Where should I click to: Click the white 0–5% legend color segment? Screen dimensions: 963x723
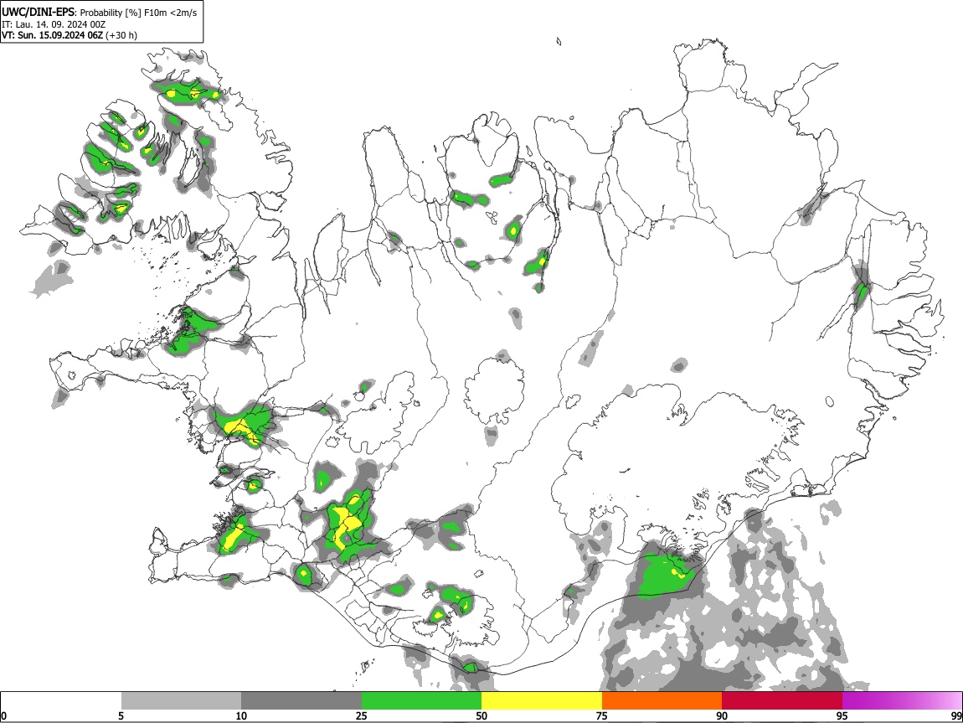pos(61,701)
